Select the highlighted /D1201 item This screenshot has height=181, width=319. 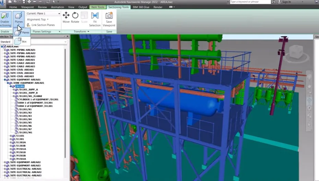pyautogui.click(x=20, y=86)
